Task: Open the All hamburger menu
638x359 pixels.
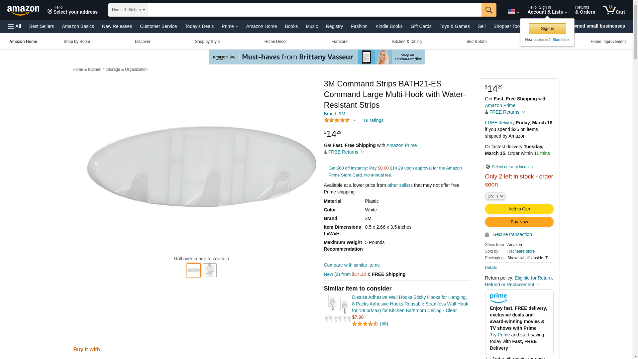Action: pyautogui.click(x=15, y=26)
